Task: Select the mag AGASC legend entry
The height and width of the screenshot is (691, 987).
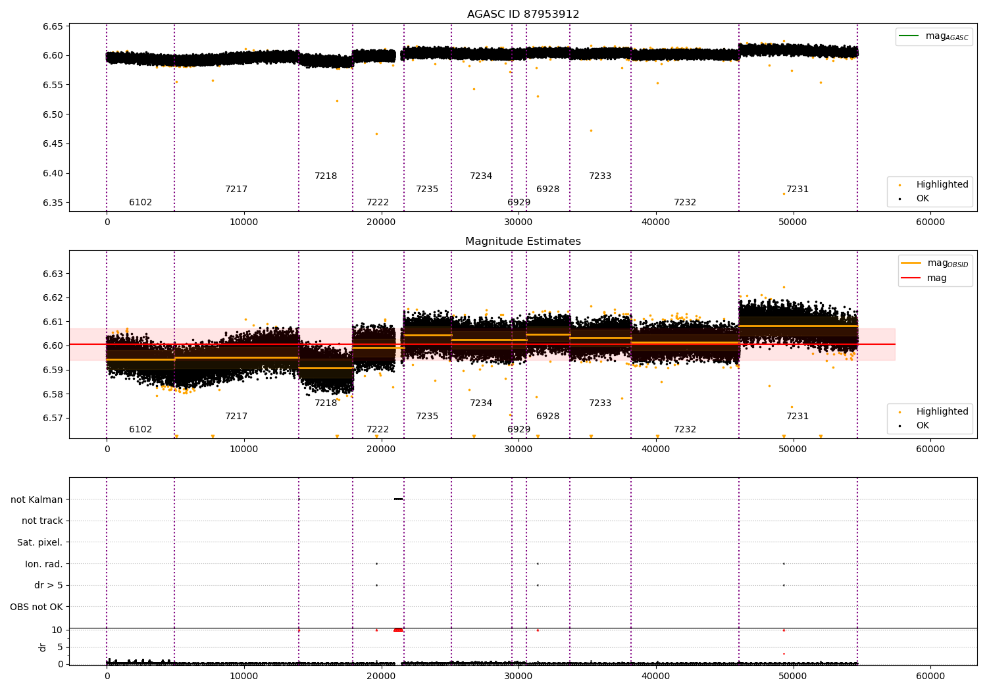Action: [x=934, y=36]
